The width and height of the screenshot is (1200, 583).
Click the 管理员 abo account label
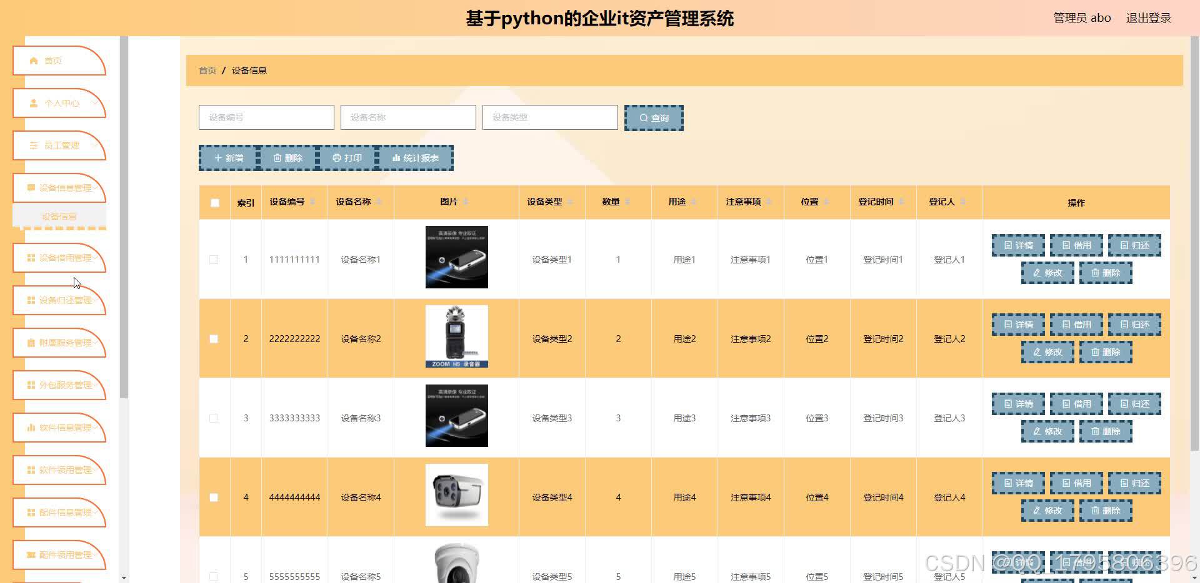point(1082,18)
